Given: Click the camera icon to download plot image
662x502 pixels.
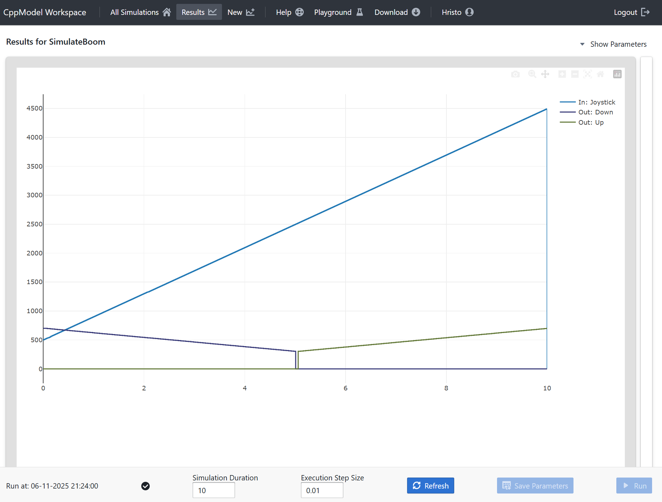Looking at the screenshot, I should tap(515, 74).
